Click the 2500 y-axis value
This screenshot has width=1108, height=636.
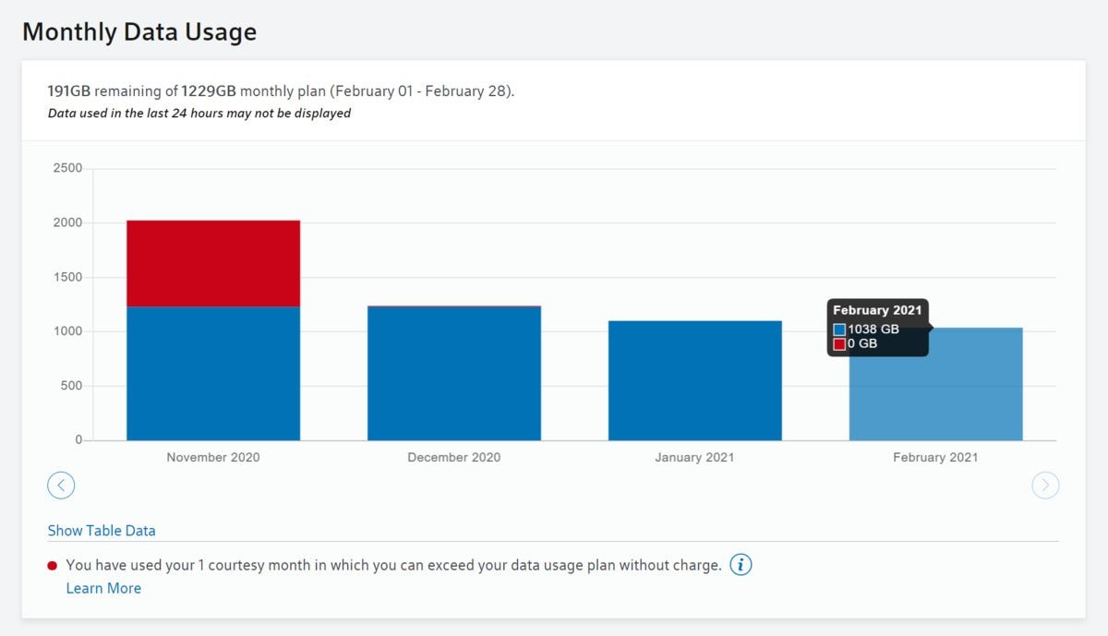click(x=67, y=168)
